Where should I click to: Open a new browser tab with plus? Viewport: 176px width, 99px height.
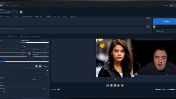pyautogui.click(x=9, y=3)
